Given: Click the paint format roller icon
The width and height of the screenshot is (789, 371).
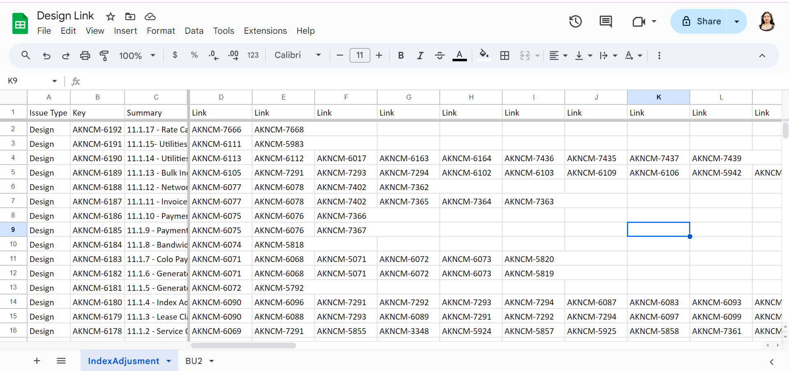Looking at the screenshot, I should click(104, 56).
